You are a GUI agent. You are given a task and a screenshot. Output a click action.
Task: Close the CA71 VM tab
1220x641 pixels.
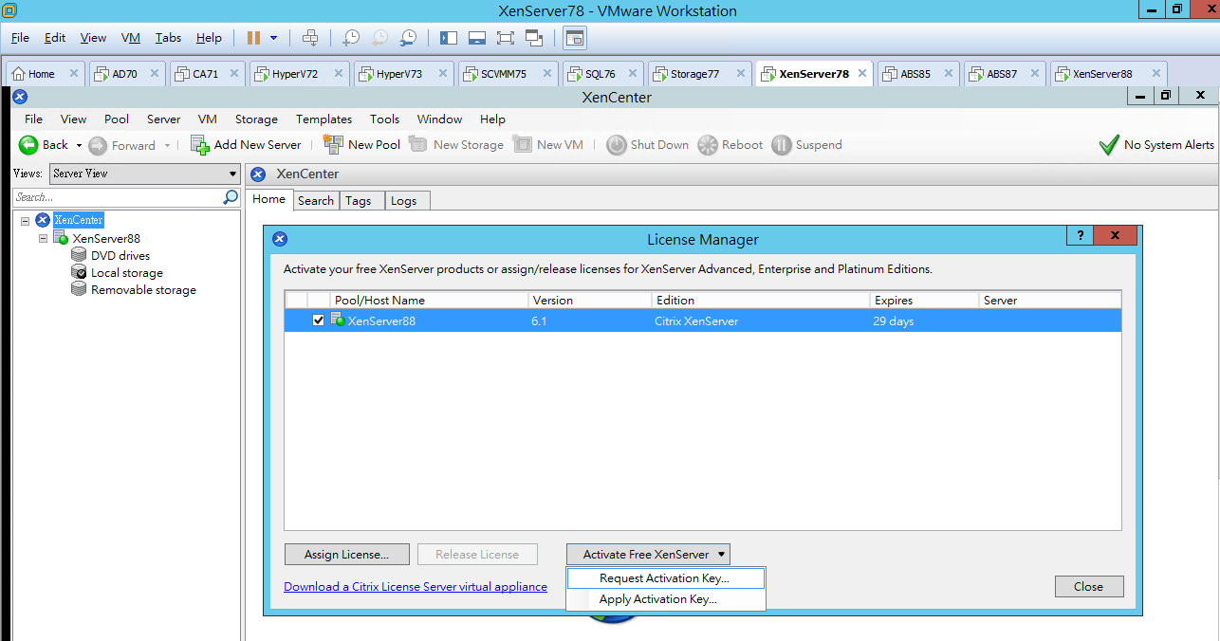click(233, 73)
